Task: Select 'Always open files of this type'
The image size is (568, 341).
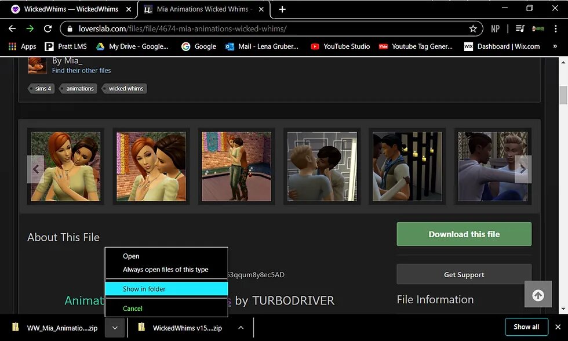Action: [166, 270]
